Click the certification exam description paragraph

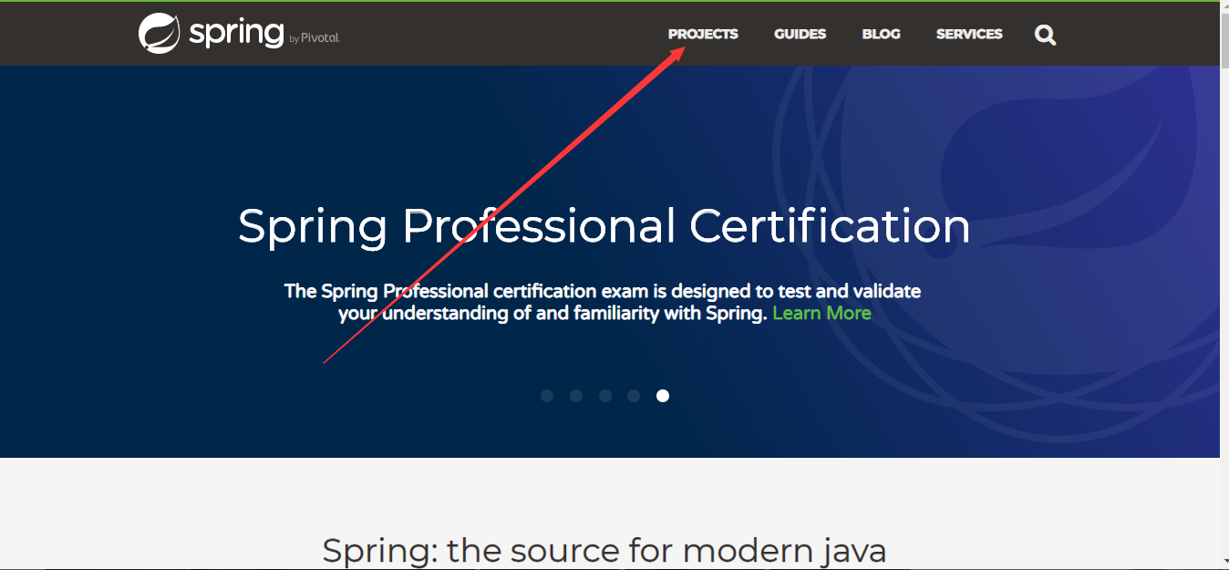pos(604,302)
